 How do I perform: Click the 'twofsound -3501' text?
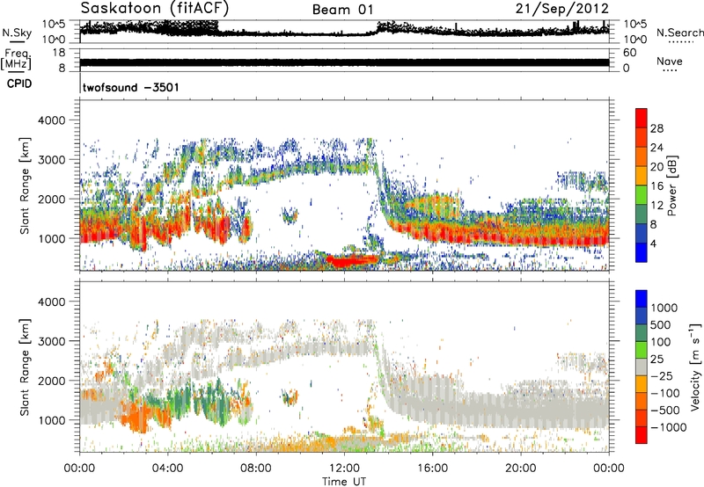click(x=130, y=87)
